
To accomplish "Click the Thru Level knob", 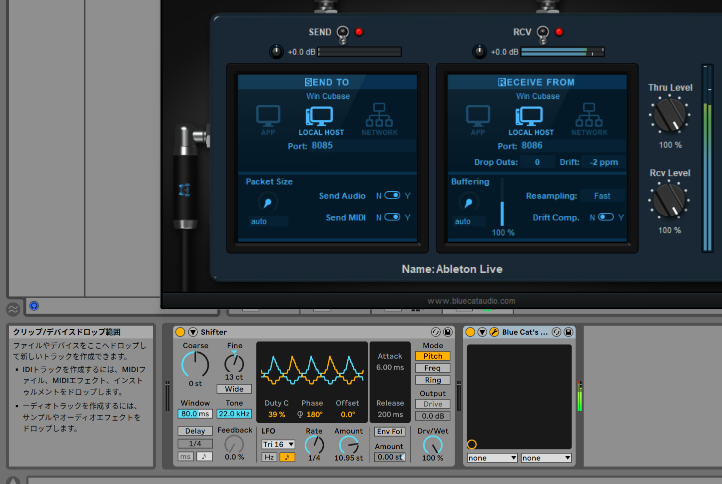I will coord(670,115).
